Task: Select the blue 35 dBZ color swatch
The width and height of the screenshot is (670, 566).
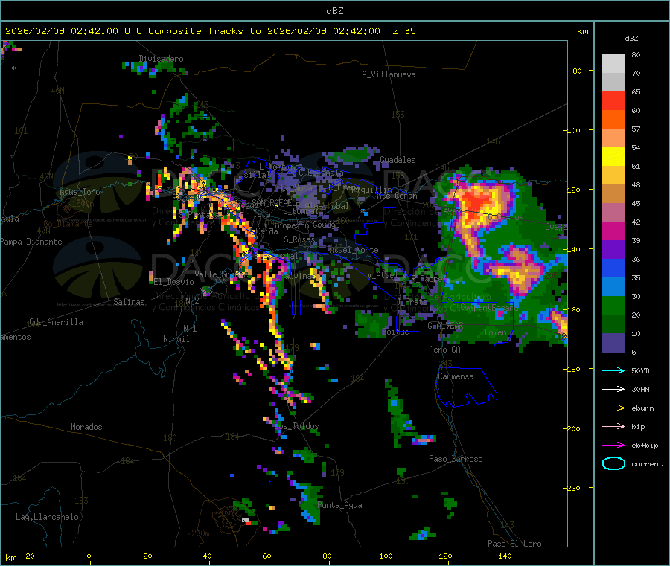Action: (x=613, y=268)
